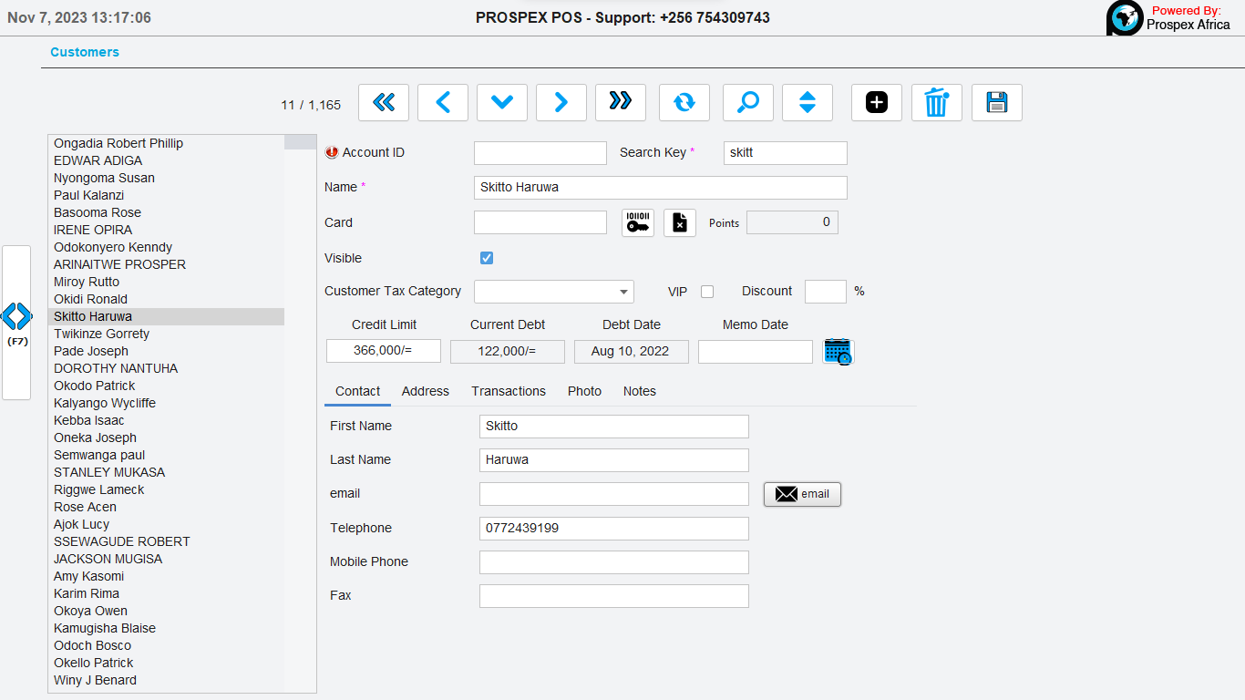Enable the VIP checkbox
The width and height of the screenshot is (1245, 700).
point(707,292)
